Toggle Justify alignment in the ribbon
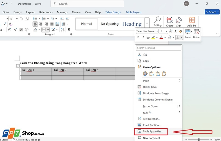Screen dimensions: 221x141 pyautogui.click(x=52, y=24)
